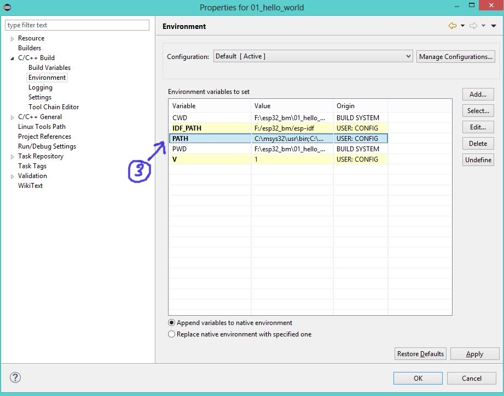Click the Eclipse icon in title bar
The width and height of the screenshot is (504, 396).
point(7,7)
